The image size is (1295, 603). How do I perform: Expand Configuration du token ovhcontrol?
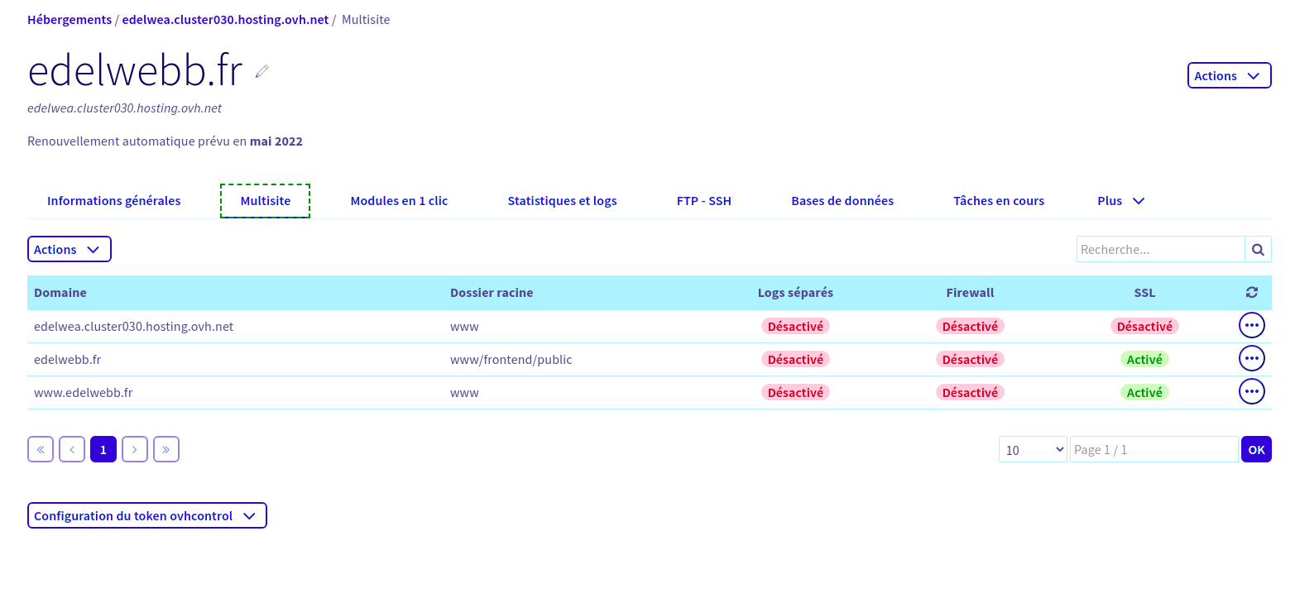147,515
